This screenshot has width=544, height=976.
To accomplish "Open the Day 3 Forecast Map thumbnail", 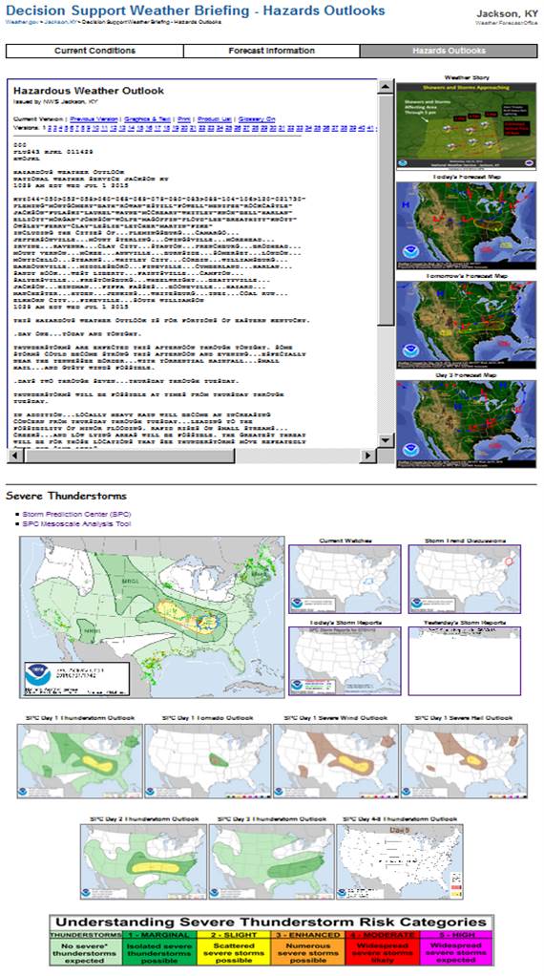I will coord(467,424).
